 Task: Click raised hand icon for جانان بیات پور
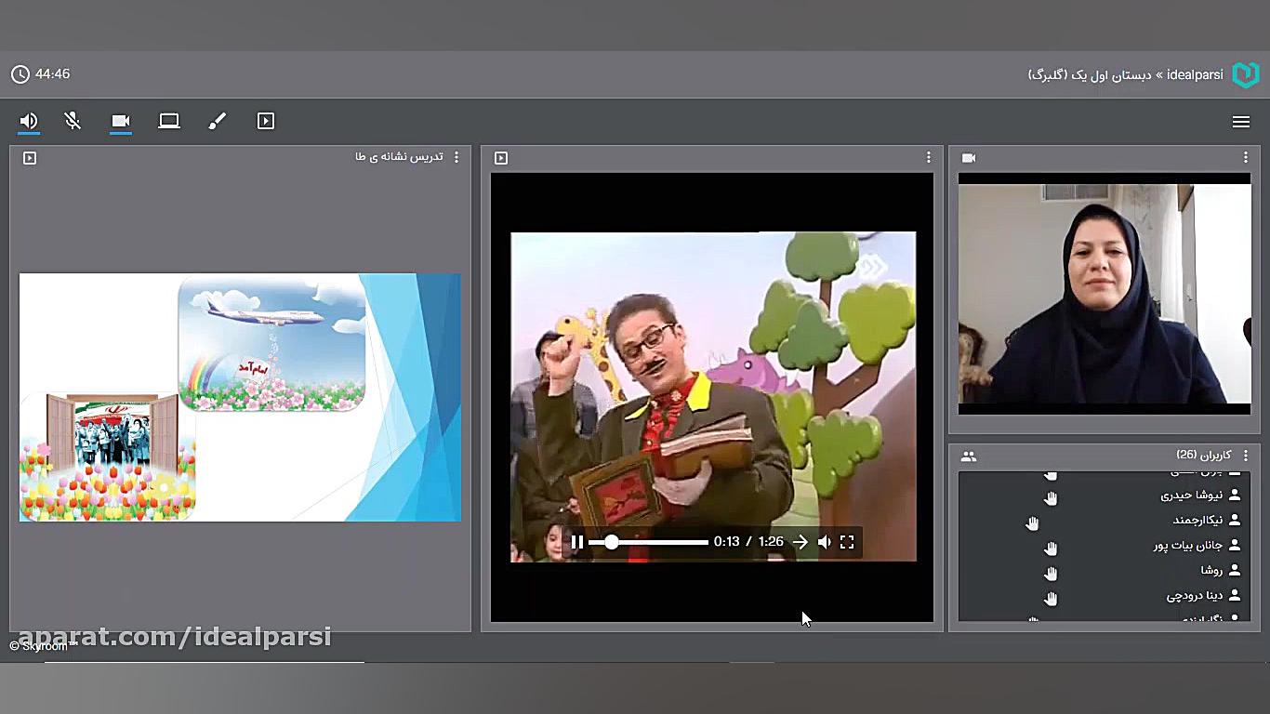[1051, 549]
